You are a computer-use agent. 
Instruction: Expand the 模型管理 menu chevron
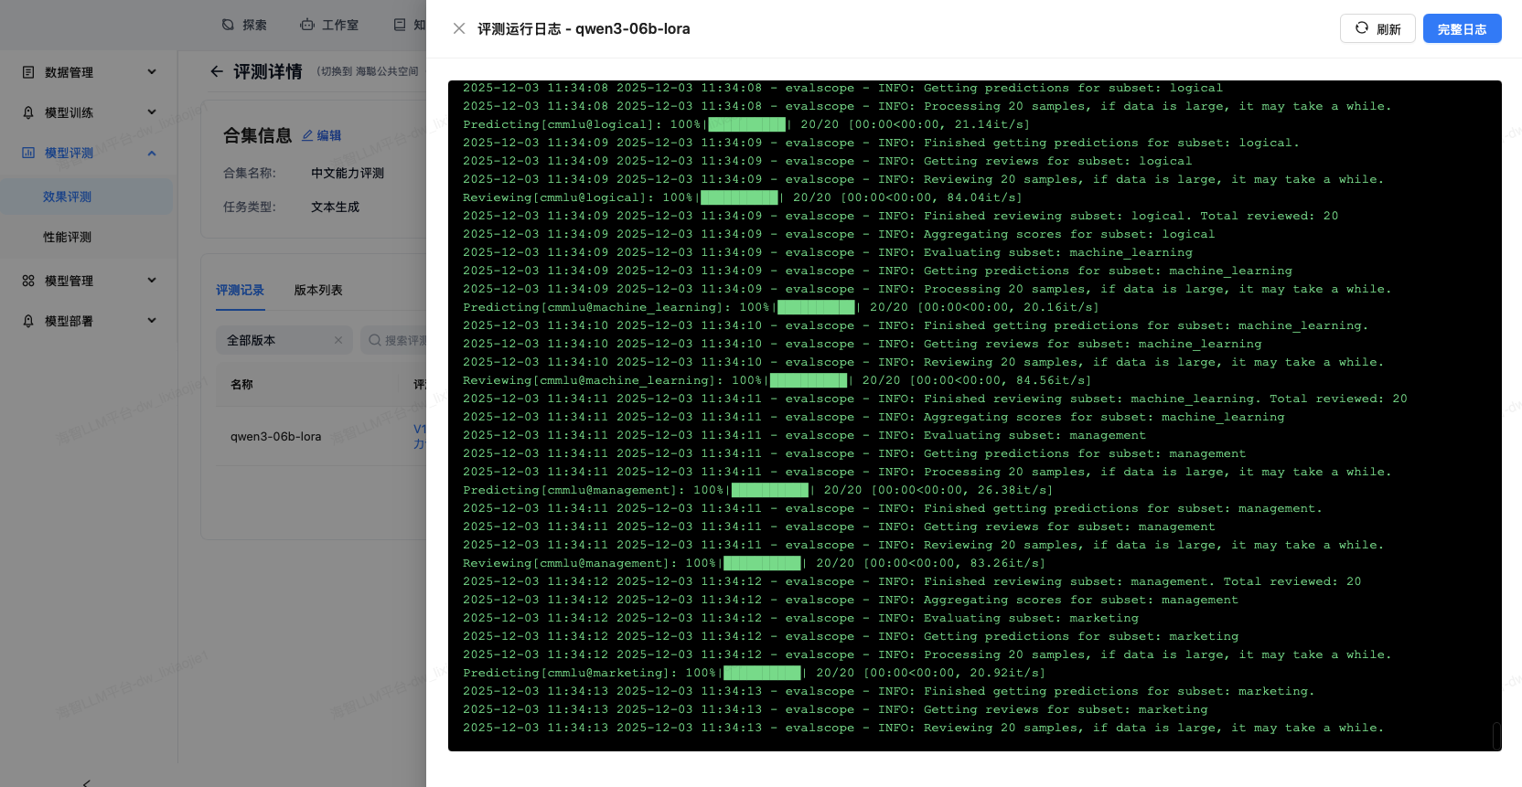pyautogui.click(x=152, y=281)
